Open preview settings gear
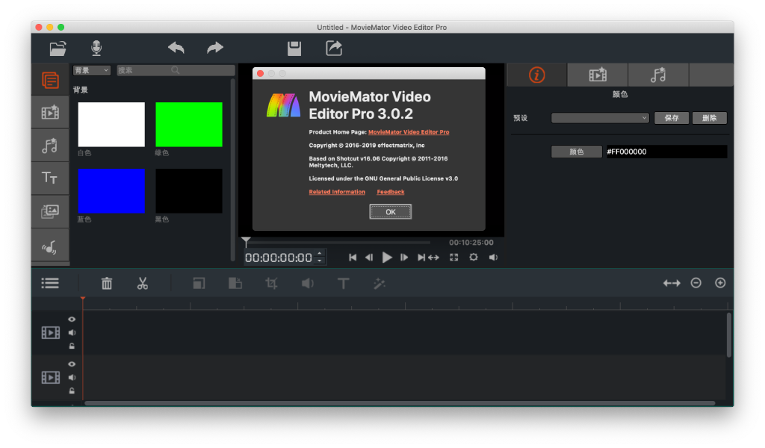Image resolution: width=765 pixels, height=448 pixels. [x=473, y=257]
